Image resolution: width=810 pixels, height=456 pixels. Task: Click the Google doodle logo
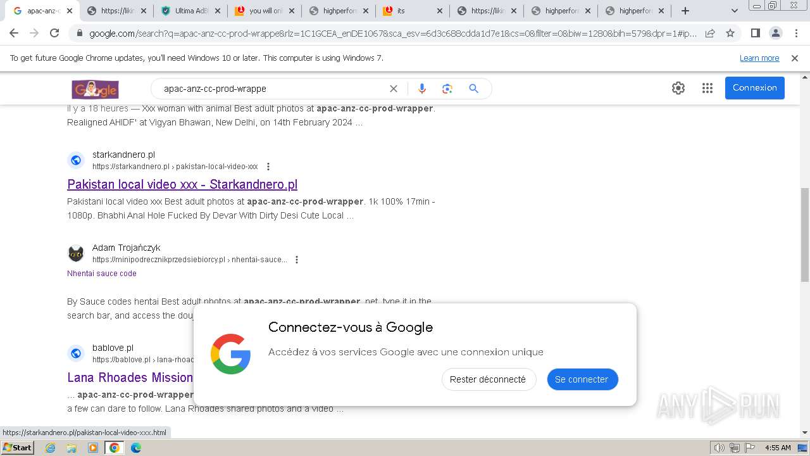coord(95,89)
